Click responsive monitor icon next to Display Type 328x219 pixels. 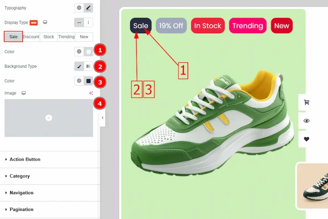(45, 22)
